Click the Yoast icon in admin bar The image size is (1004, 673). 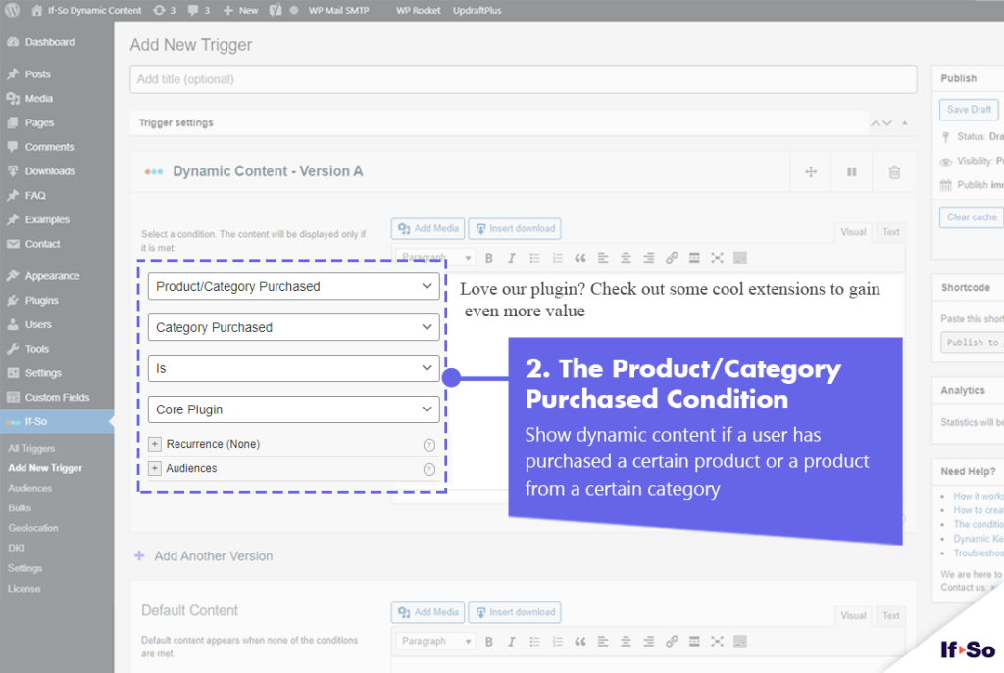coord(276,10)
